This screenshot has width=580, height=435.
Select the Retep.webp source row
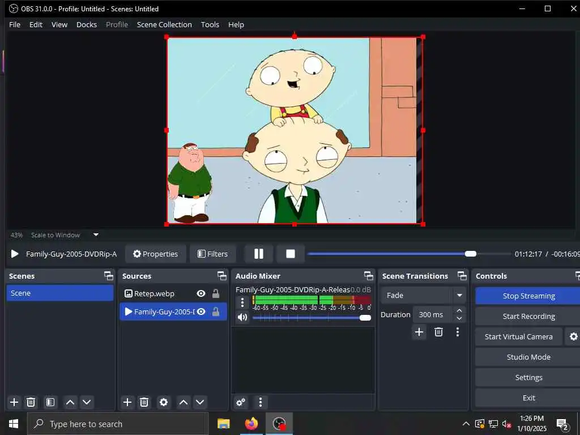[x=173, y=293]
